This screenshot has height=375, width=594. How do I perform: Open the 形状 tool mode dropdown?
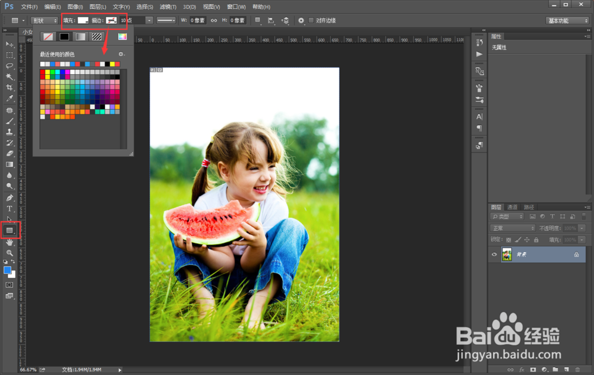pos(45,20)
